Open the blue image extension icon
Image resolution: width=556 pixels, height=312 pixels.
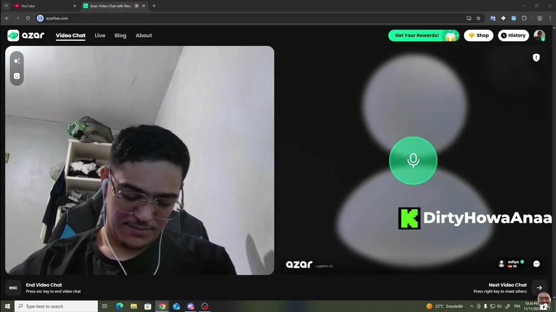point(513,18)
